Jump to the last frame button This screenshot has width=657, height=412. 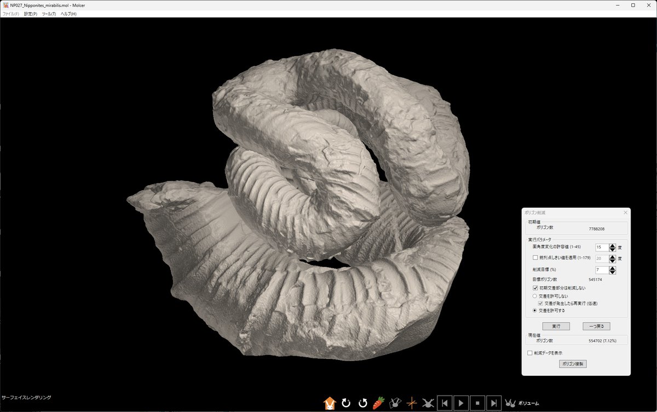point(494,403)
